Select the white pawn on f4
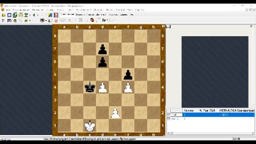Image resolution: width=256 pixels, height=144 pixels. [128, 88]
